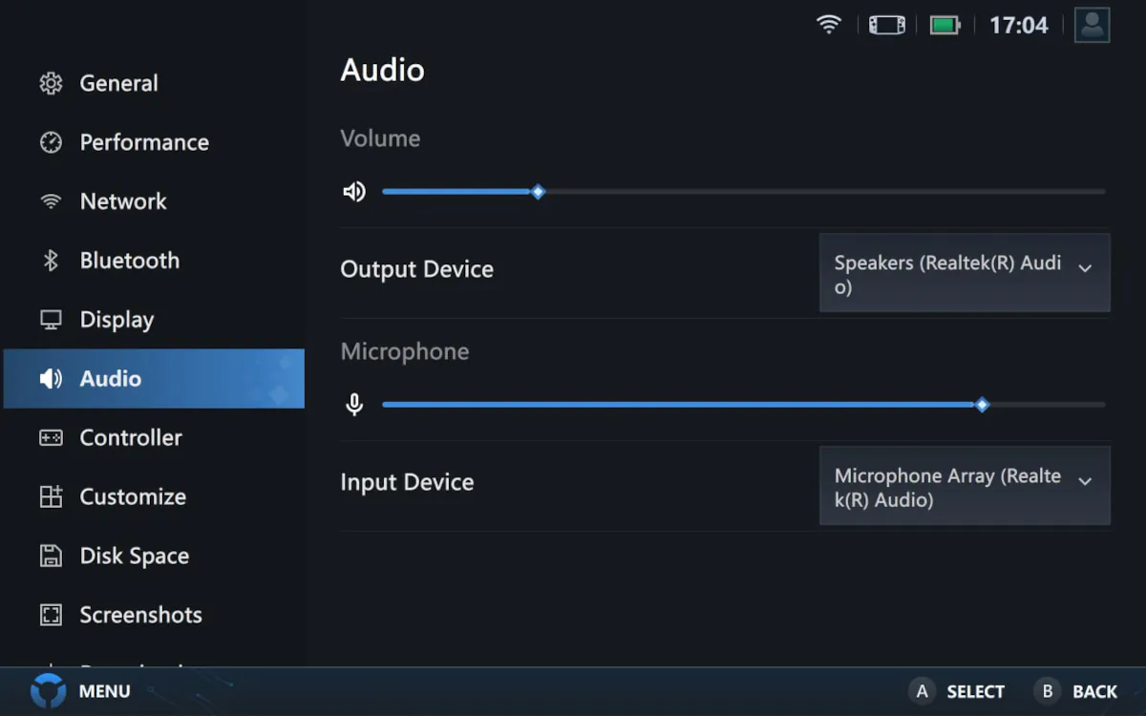This screenshot has width=1146, height=716.
Task: Click the Wi-Fi status icon
Action: (x=829, y=25)
